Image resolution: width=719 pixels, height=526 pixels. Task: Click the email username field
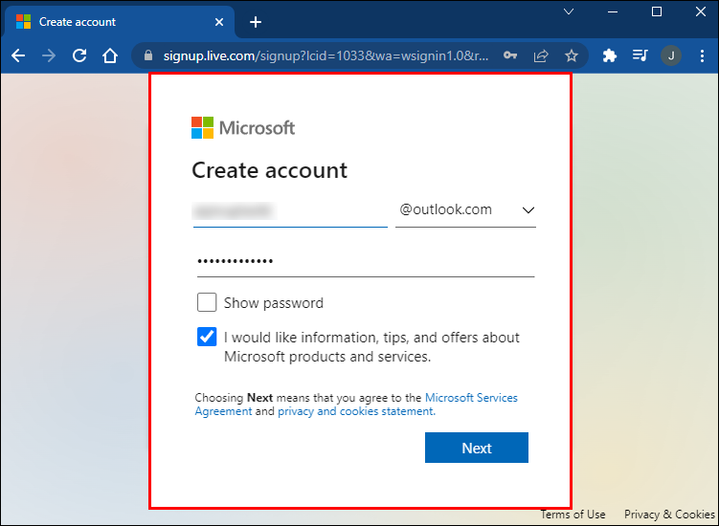pyautogui.click(x=290, y=211)
